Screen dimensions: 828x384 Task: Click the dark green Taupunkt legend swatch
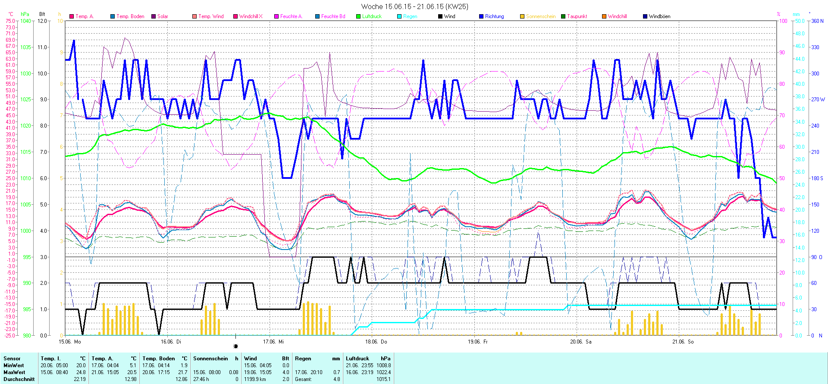coord(563,16)
